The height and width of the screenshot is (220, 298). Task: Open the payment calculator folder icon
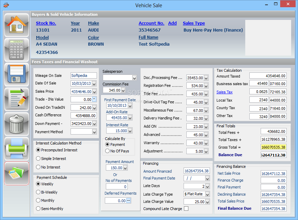[16, 173]
